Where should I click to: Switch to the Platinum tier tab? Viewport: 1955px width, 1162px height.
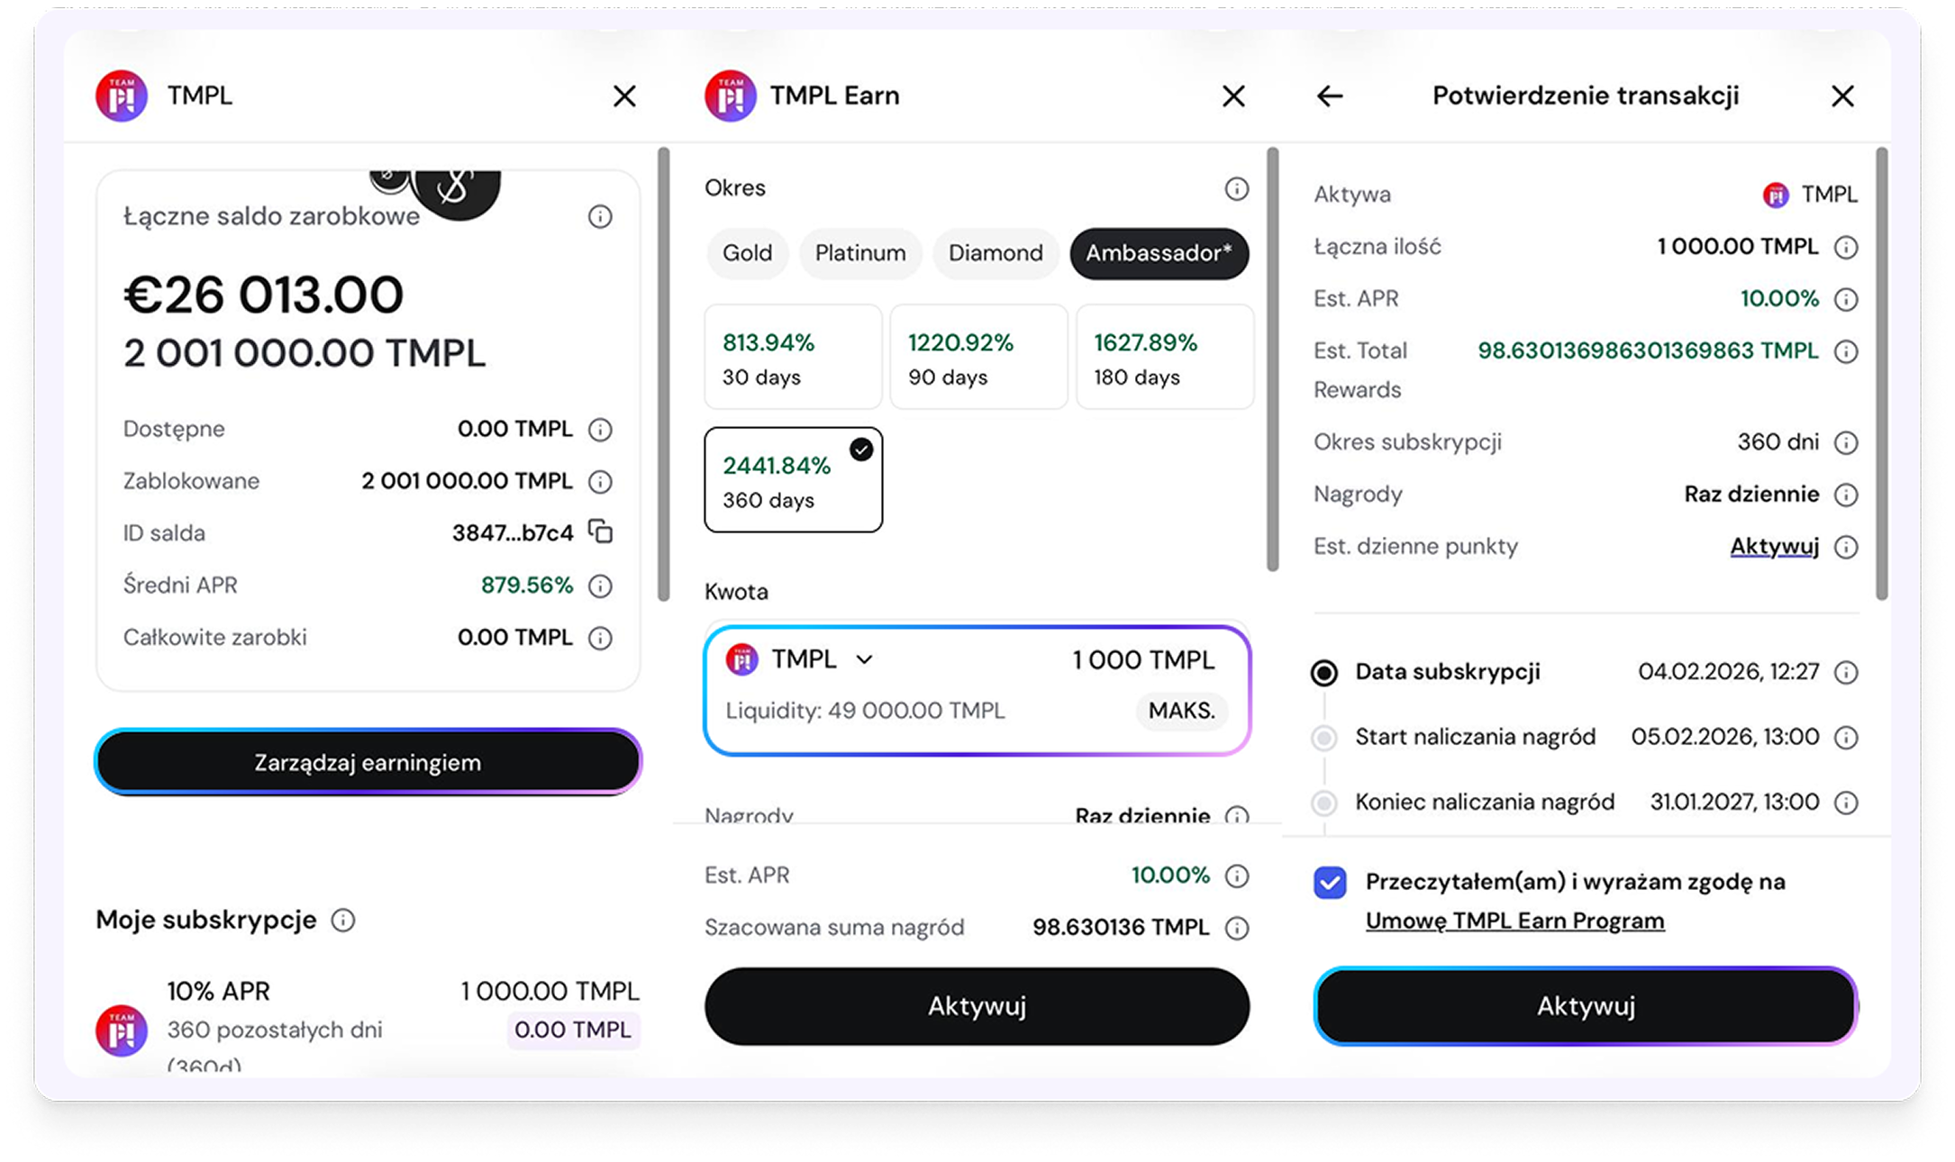859,253
